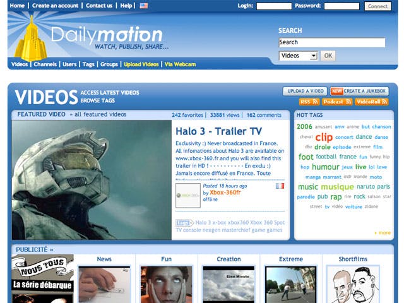Click the tags label icon before Halo 3
Screen dimensions: 404x303
[x=184, y=223]
